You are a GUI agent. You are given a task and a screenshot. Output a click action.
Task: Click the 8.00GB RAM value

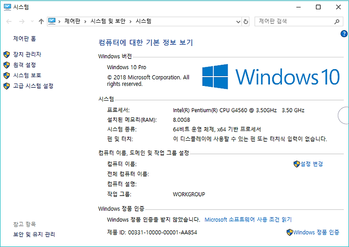[x=181, y=120]
